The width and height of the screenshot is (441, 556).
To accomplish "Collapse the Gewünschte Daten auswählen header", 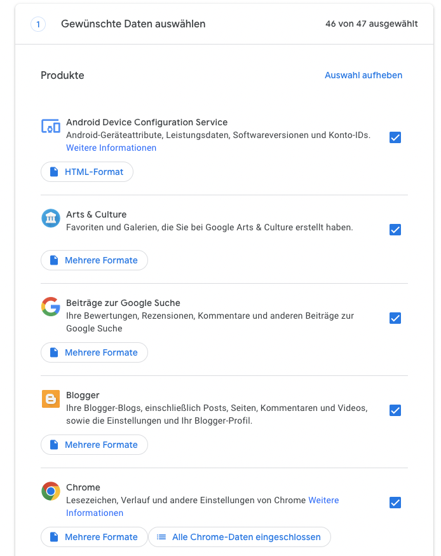I will [224, 24].
